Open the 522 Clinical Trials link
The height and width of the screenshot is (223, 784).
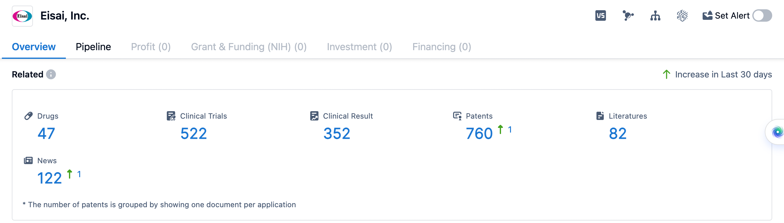[x=194, y=133]
